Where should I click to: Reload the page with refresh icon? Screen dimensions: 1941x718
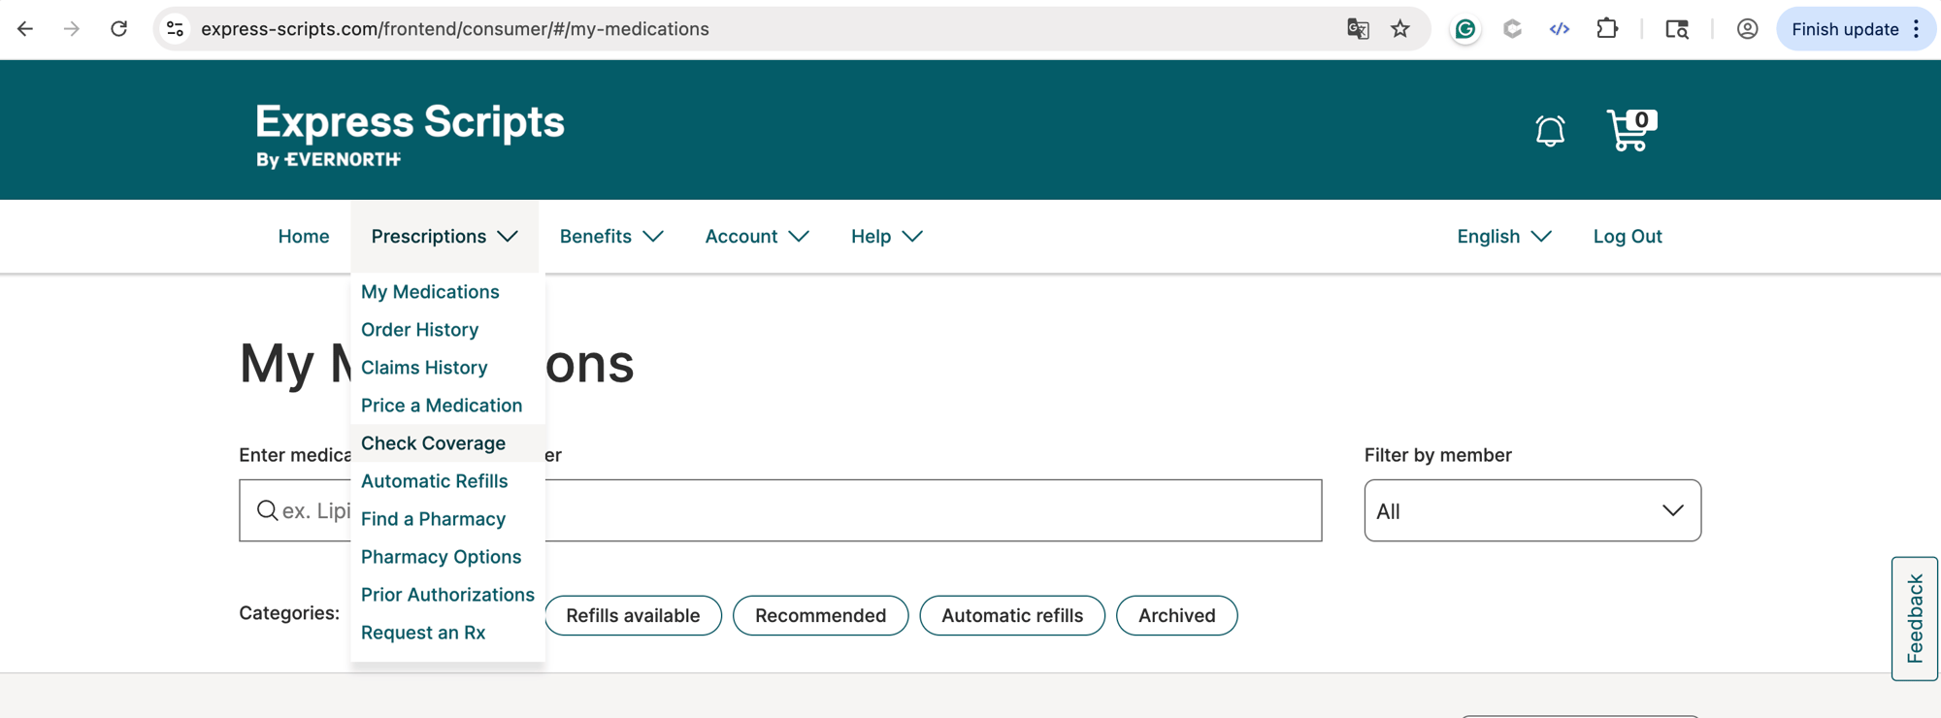(118, 29)
